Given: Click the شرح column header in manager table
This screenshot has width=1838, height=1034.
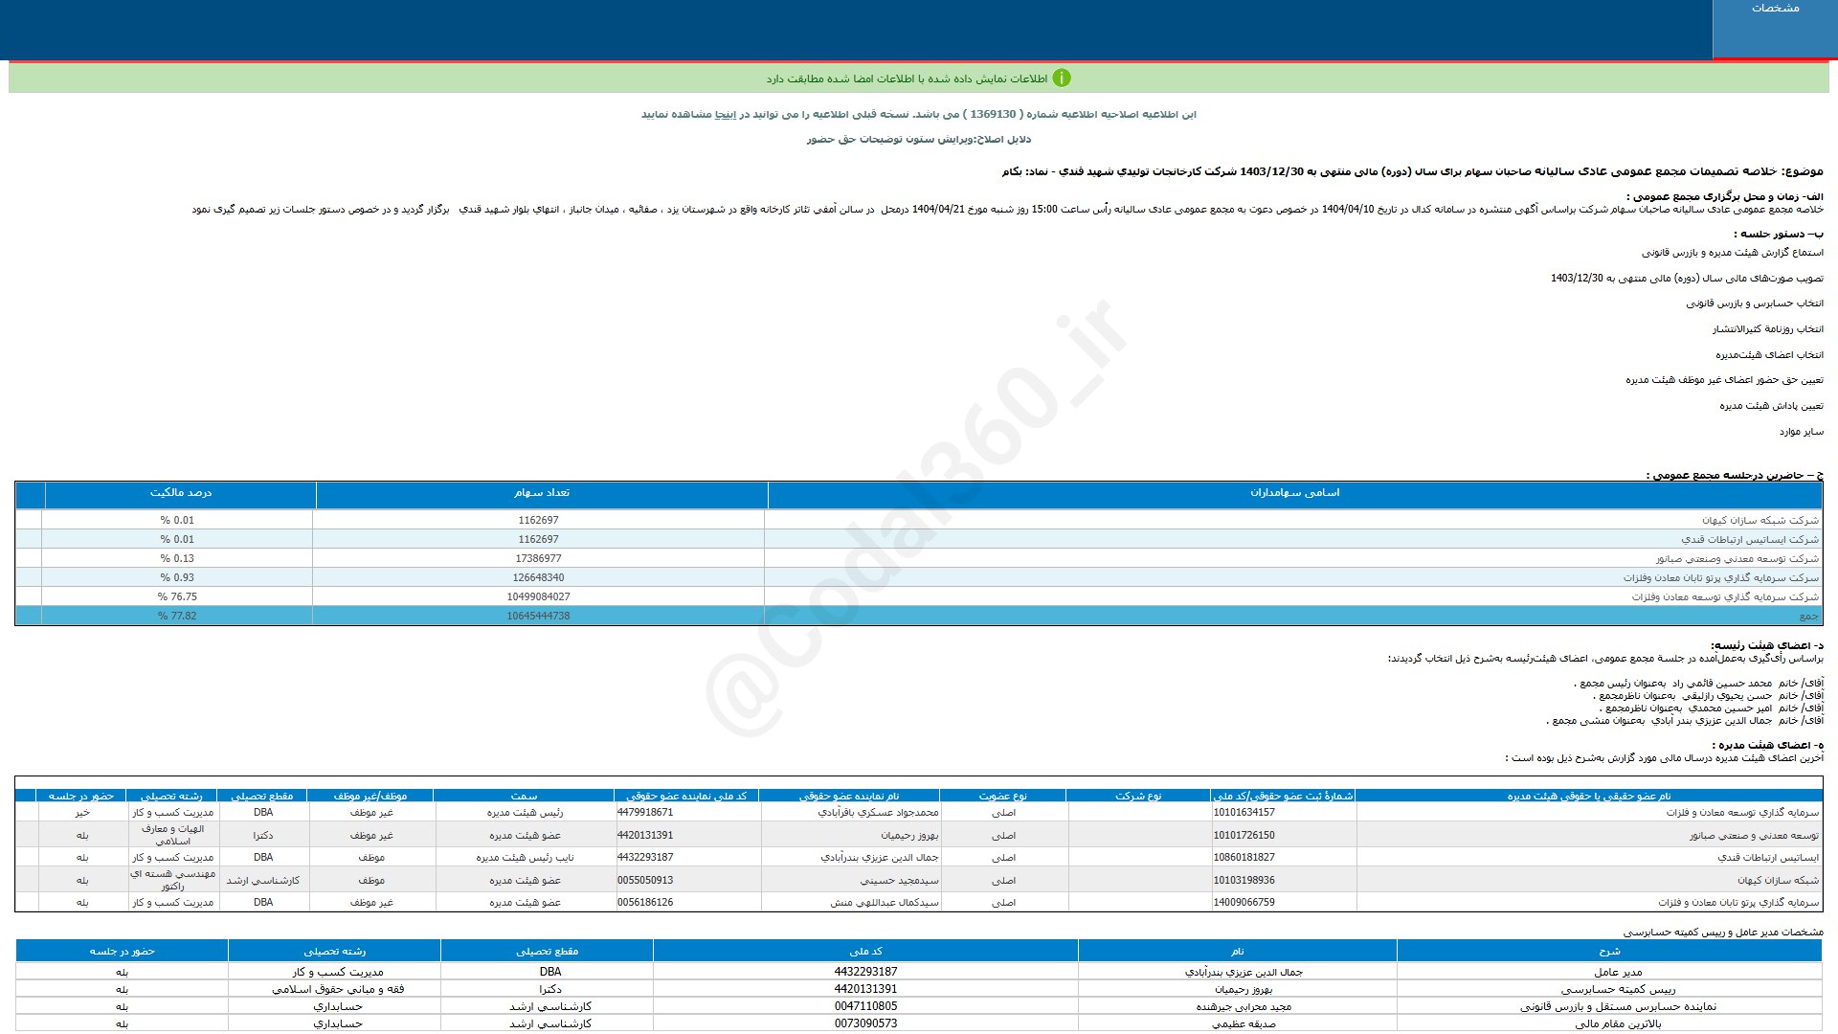Looking at the screenshot, I should [1609, 951].
